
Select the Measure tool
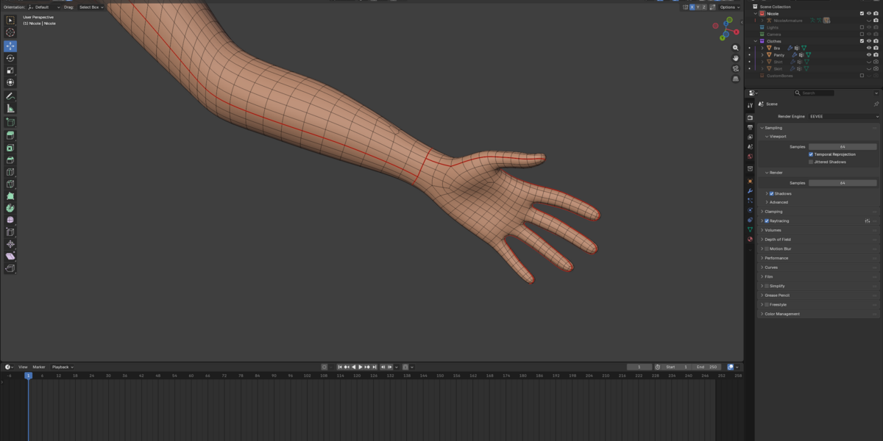(10, 109)
